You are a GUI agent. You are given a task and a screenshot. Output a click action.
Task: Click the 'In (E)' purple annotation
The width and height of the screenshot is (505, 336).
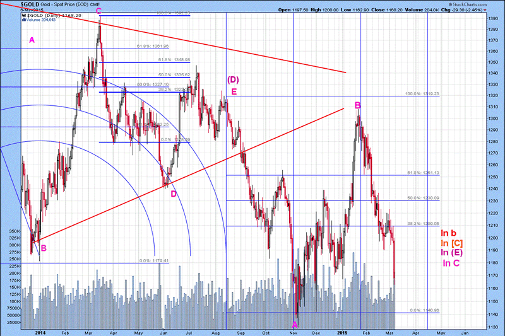452,253
